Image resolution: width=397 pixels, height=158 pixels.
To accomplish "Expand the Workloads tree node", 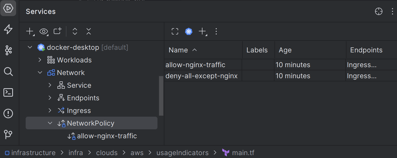I will (x=40, y=60).
